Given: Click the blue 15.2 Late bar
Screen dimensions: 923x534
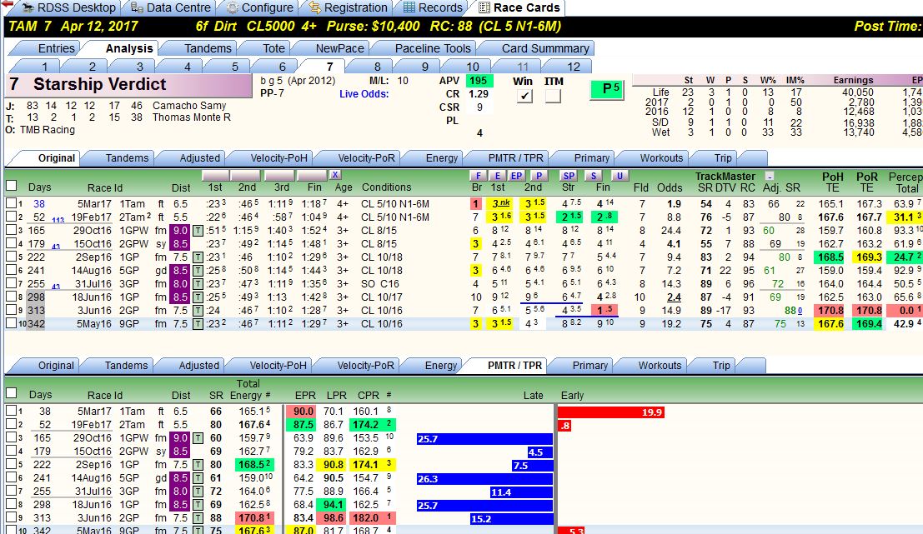Looking at the screenshot, I should tap(512, 519).
